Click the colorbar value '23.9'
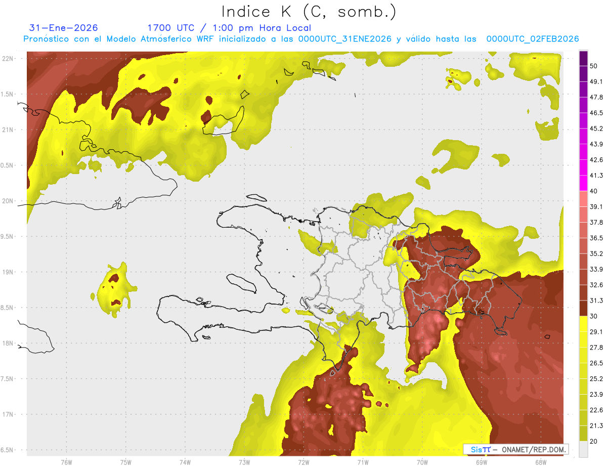 coord(596,395)
